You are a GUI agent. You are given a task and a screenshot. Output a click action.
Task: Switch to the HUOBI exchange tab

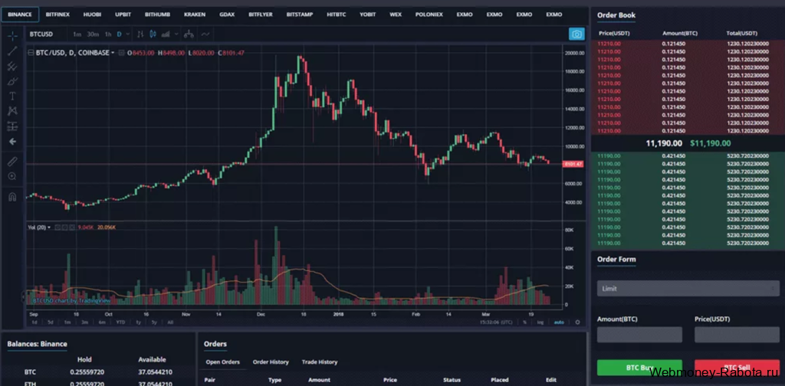[x=92, y=15]
